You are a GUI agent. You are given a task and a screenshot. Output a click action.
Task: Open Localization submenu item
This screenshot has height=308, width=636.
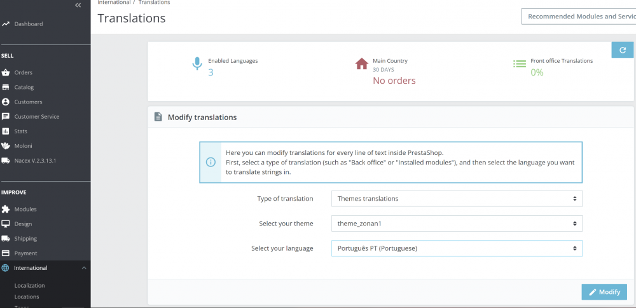(29, 285)
